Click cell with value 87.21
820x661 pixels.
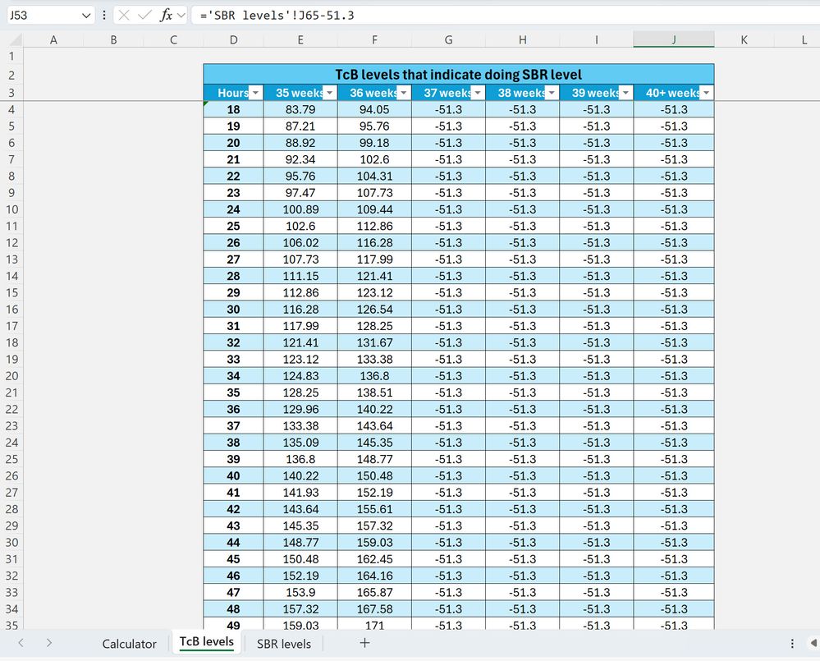300,126
